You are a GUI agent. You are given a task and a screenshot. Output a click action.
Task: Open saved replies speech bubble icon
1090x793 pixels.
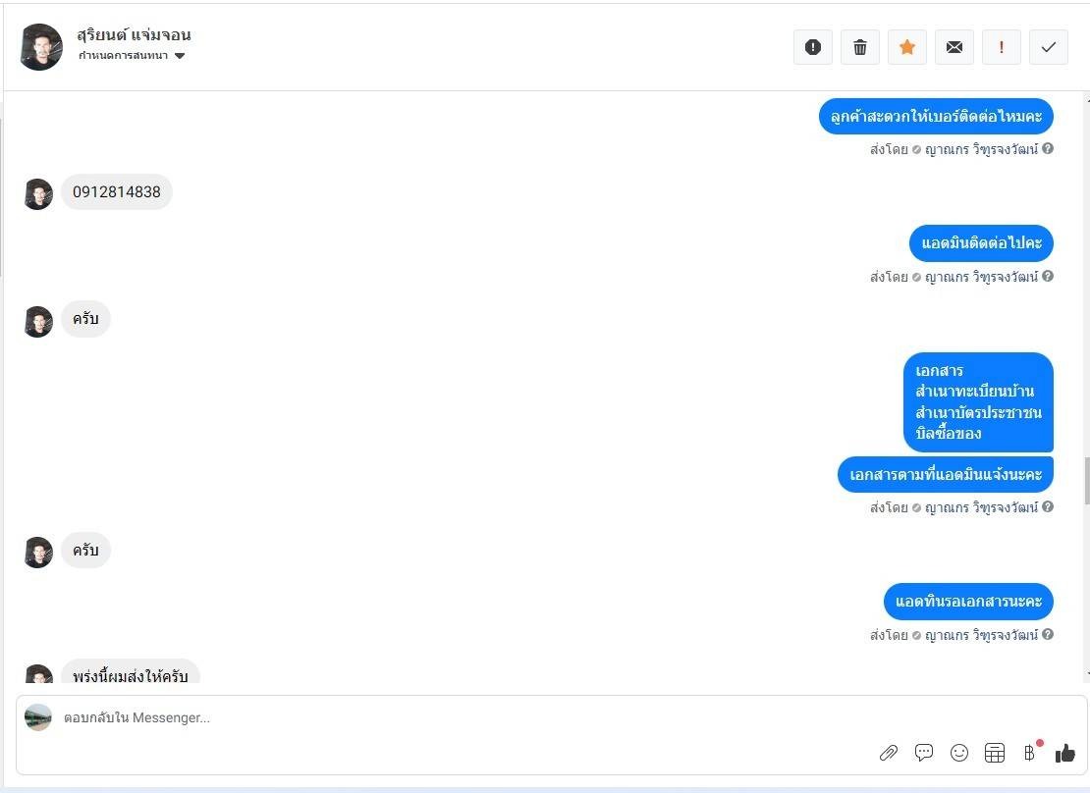[x=924, y=753]
